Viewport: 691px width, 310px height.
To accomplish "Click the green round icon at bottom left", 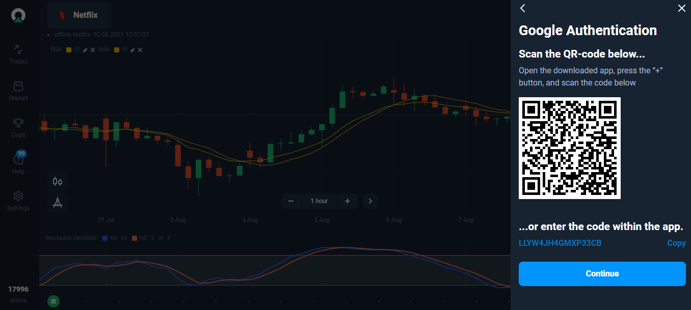I will click(x=54, y=301).
